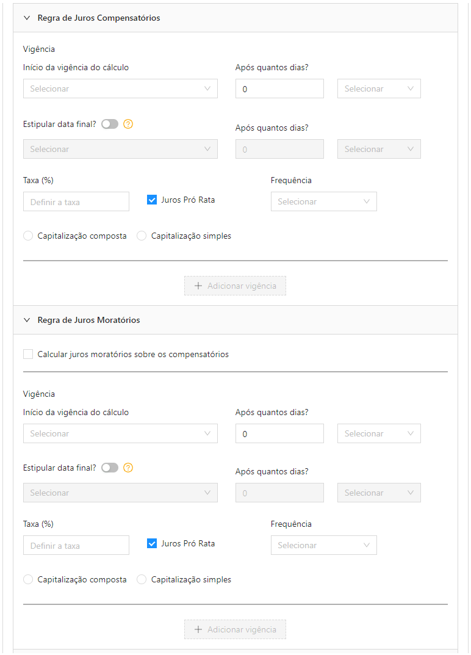Uncheck Juros Pró Rata in compensatórios section
This screenshot has height=655, width=471.
click(152, 200)
